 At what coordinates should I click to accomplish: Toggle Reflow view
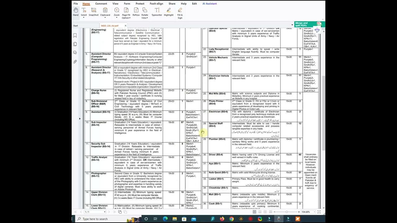click(136, 12)
